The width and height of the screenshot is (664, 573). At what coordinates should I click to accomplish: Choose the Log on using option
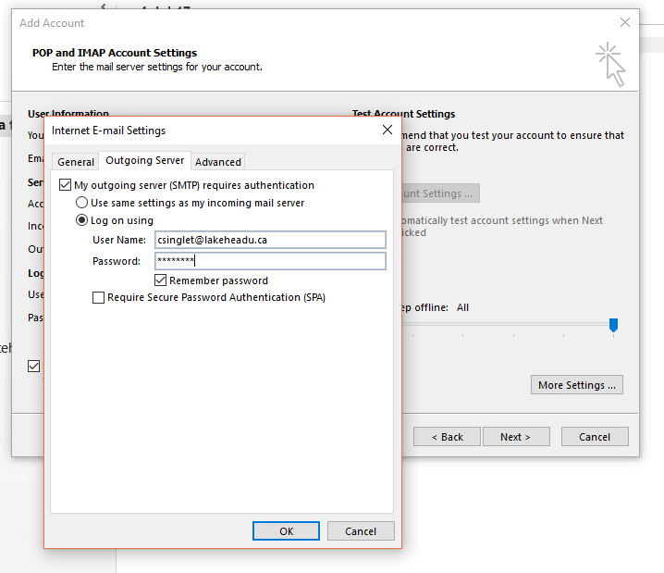pos(82,220)
